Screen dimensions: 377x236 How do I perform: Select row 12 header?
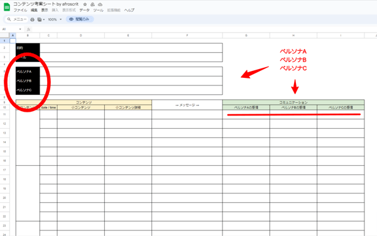point(4,124)
